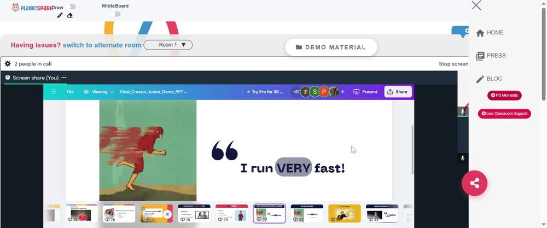The image size is (547, 228).
Task: Select slide thumbnail 27
Action: (156, 213)
